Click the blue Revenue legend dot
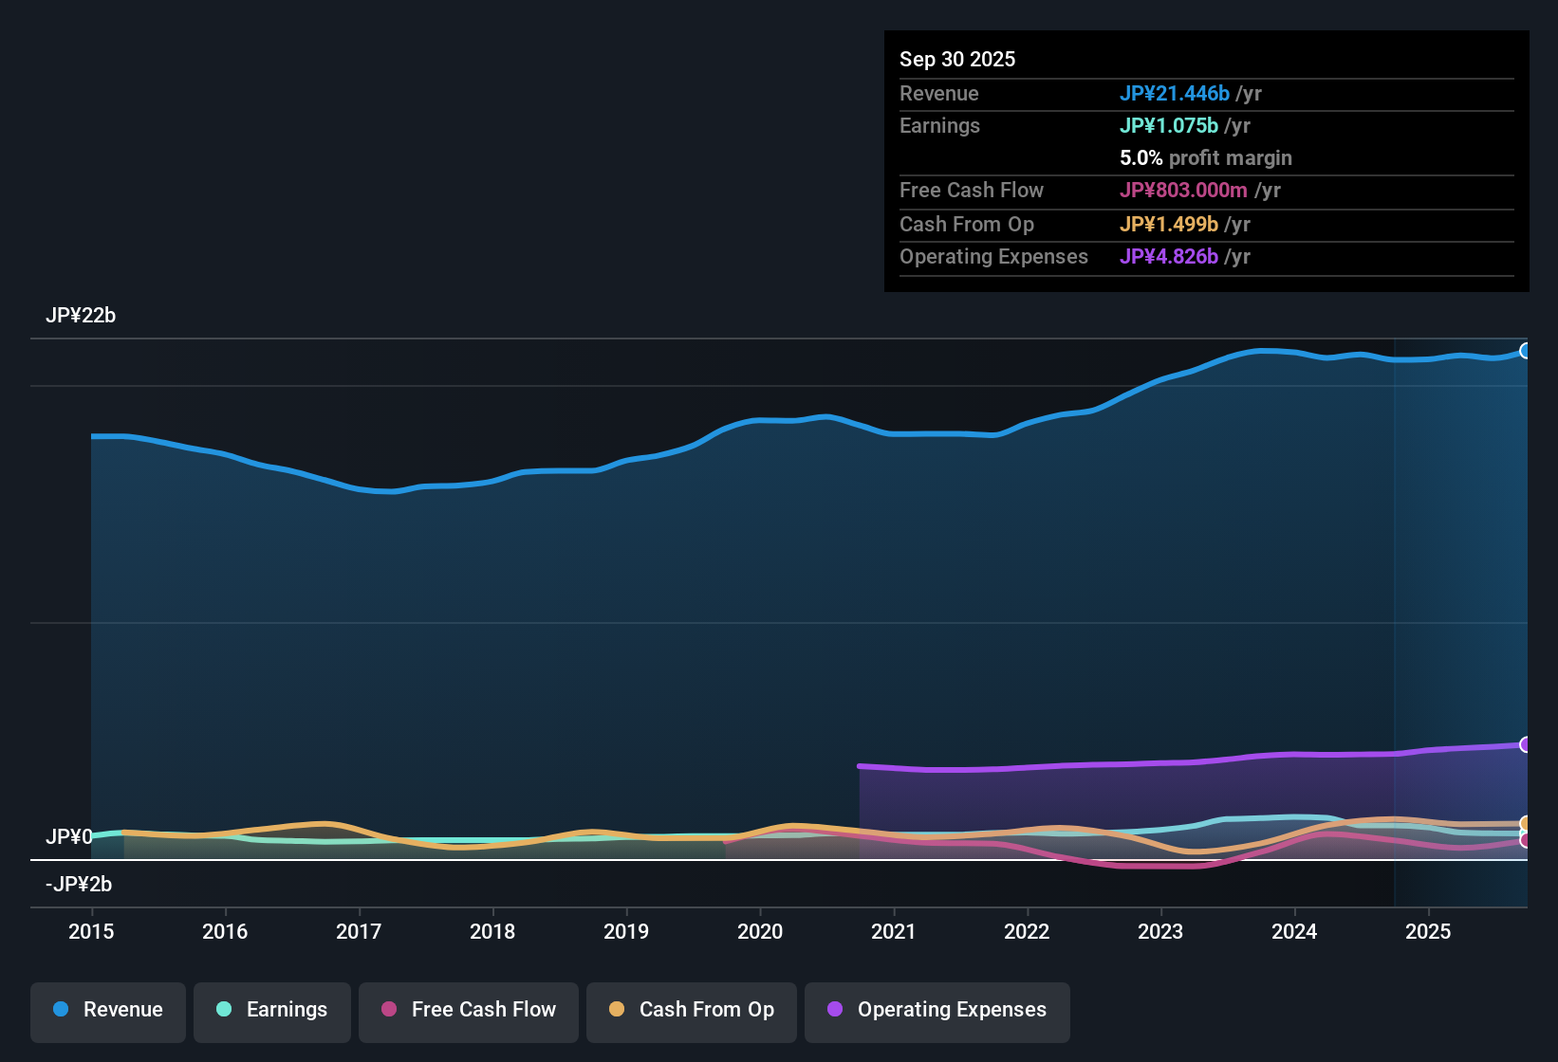This screenshot has height=1062, width=1558. tap(61, 1010)
